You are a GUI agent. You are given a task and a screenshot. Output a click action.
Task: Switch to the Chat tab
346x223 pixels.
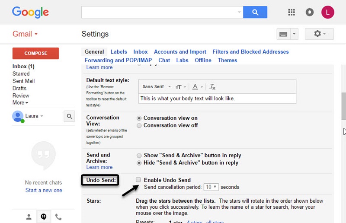click(164, 61)
